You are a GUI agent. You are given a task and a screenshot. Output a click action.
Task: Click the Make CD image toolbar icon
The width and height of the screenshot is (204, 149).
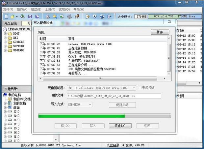tap(48, 16)
